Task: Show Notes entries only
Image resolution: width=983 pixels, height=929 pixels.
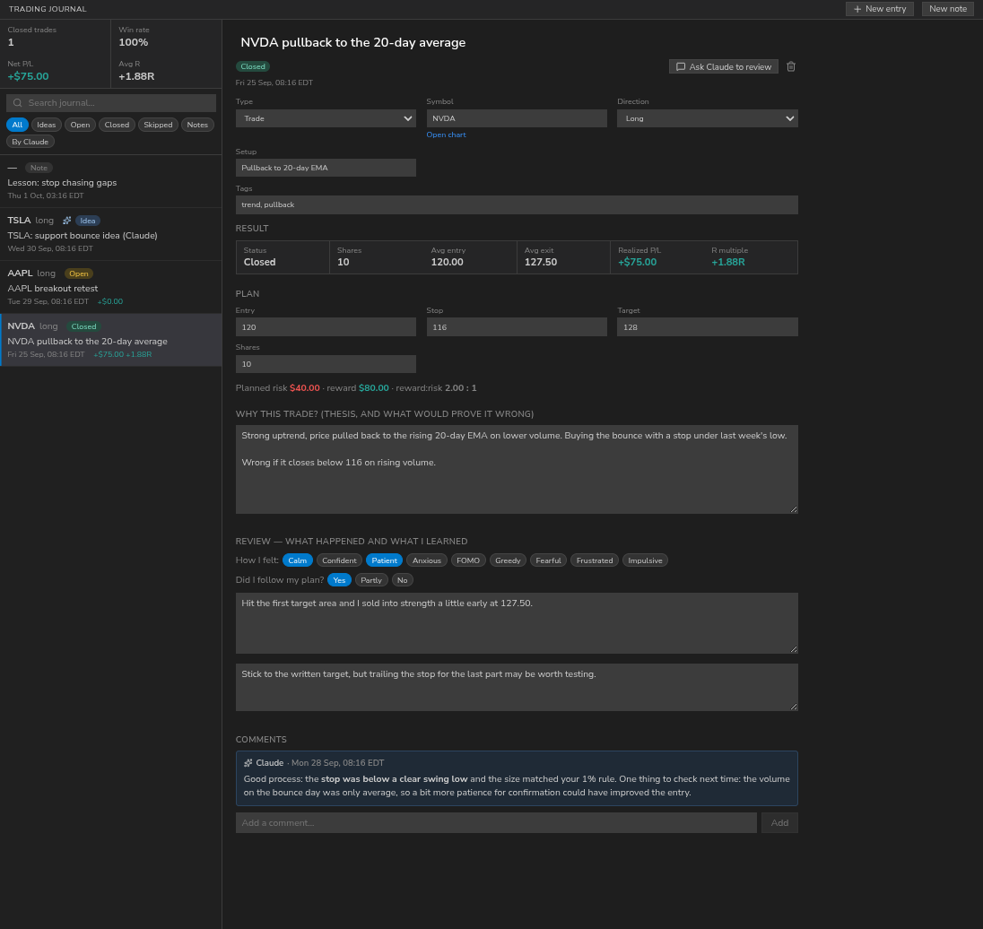Action: [x=197, y=125]
